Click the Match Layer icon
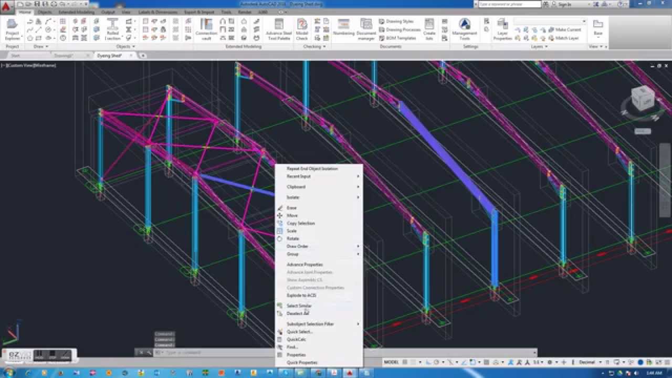The image size is (672, 378). [x=551, y=38]
